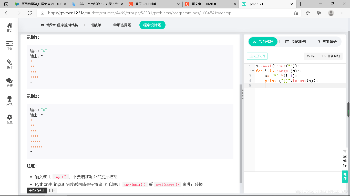This screenshot has height=196, width=350.
Task: Open the browser profile avatar
Action: (331, 13)
